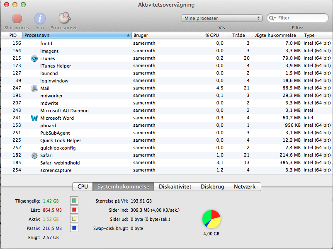Select the Mail app icon
333x249 pixels.
coord(34,88)
